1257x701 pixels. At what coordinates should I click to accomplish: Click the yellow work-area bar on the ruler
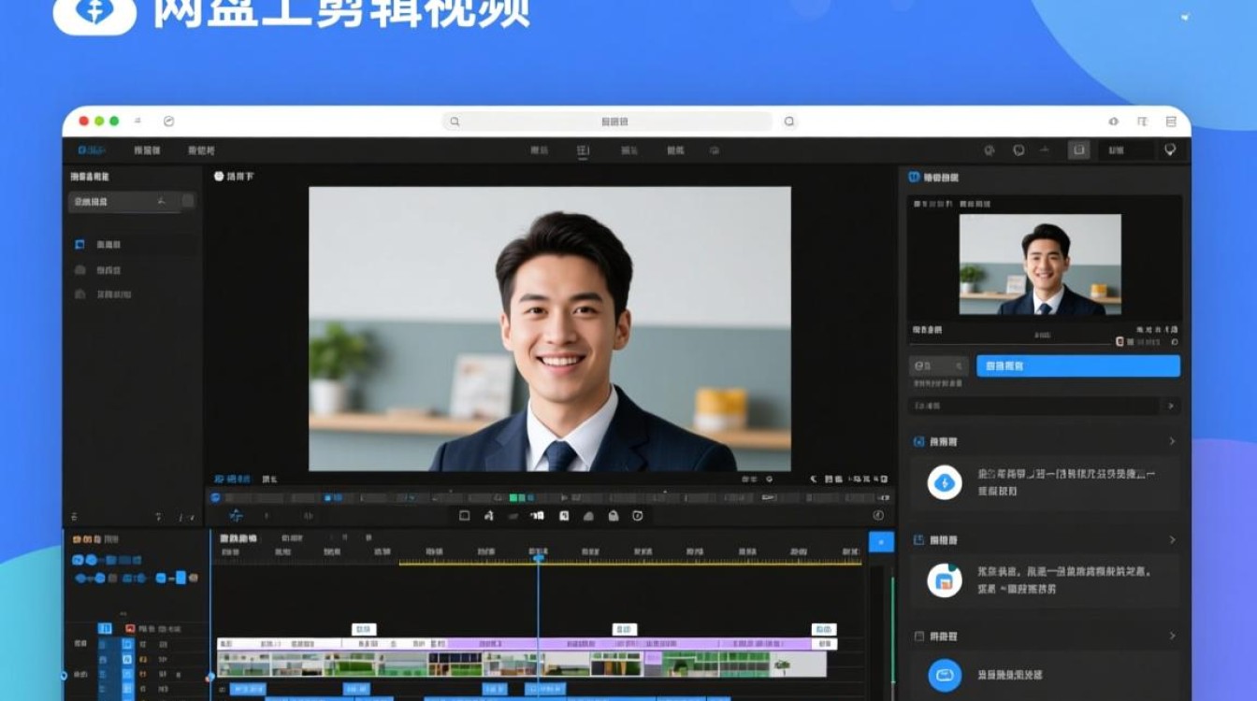(630, 563)
